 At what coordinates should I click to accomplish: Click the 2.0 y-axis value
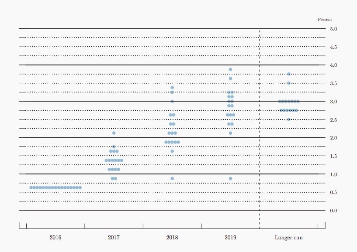click(333, 138)
